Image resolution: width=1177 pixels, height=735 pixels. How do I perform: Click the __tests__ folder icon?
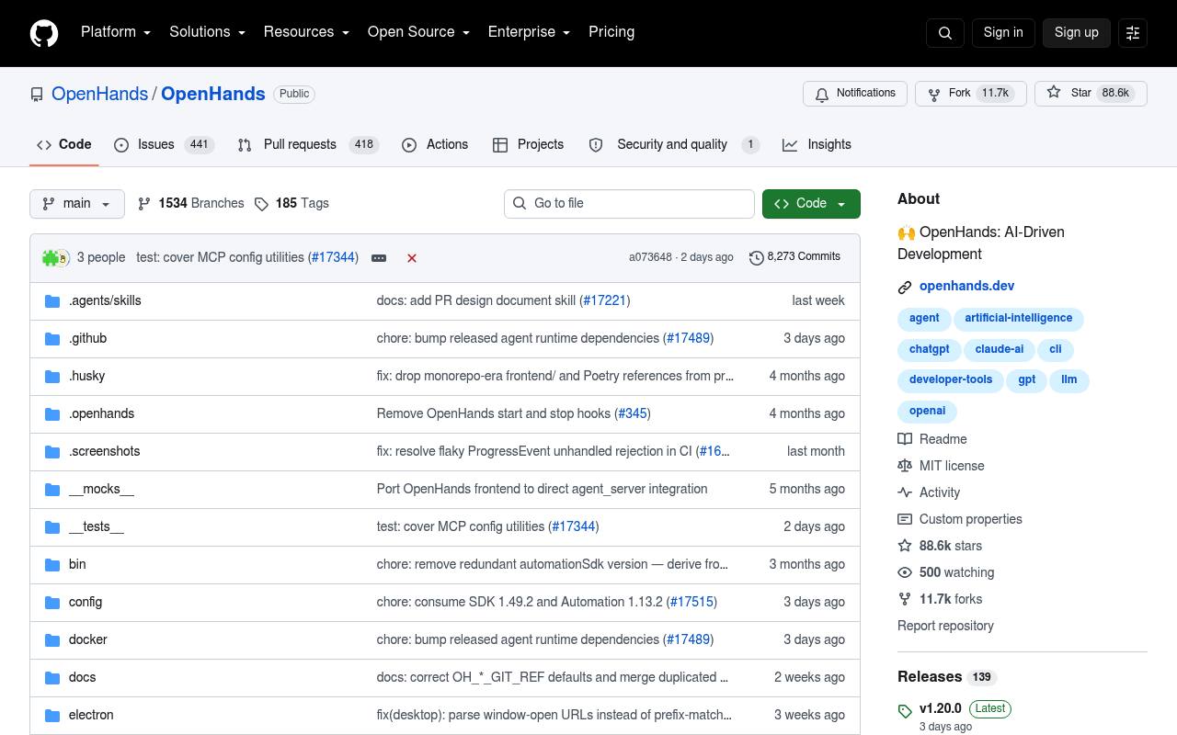[x=52, y=527]
